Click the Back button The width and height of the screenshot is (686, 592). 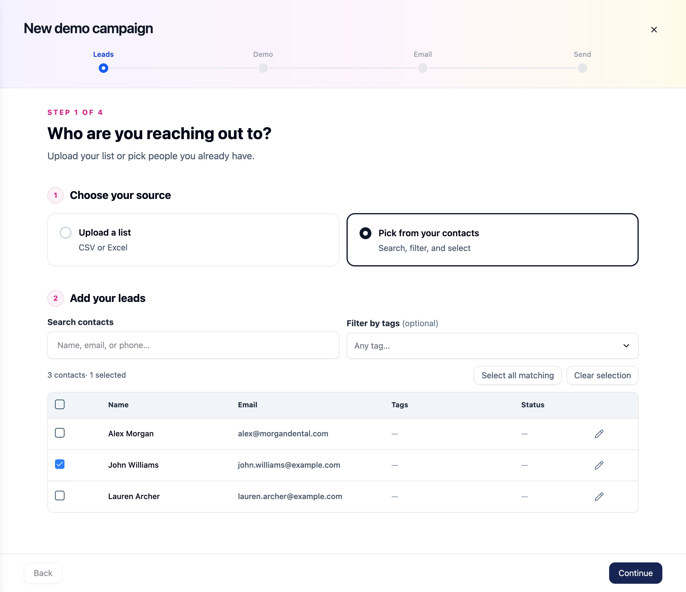click(x=43, y=573)
